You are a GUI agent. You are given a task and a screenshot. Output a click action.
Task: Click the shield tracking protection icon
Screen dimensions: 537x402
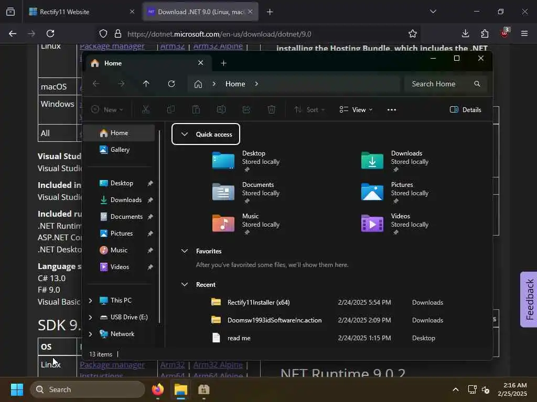pos(103,34)
